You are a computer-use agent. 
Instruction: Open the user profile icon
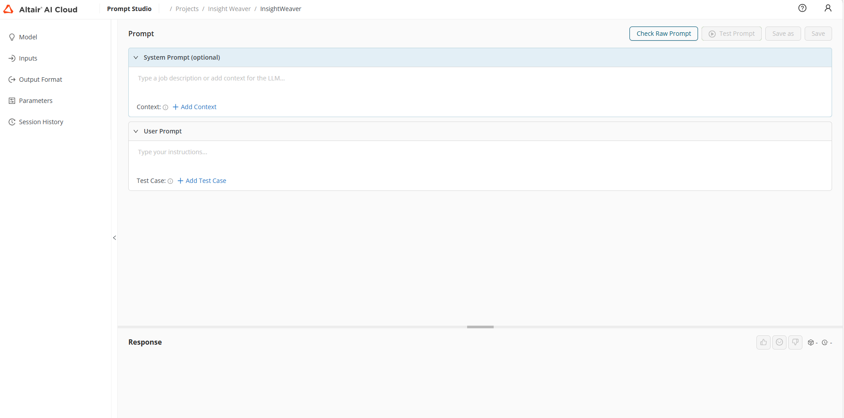pyautogui.click(x=828, y=8)
